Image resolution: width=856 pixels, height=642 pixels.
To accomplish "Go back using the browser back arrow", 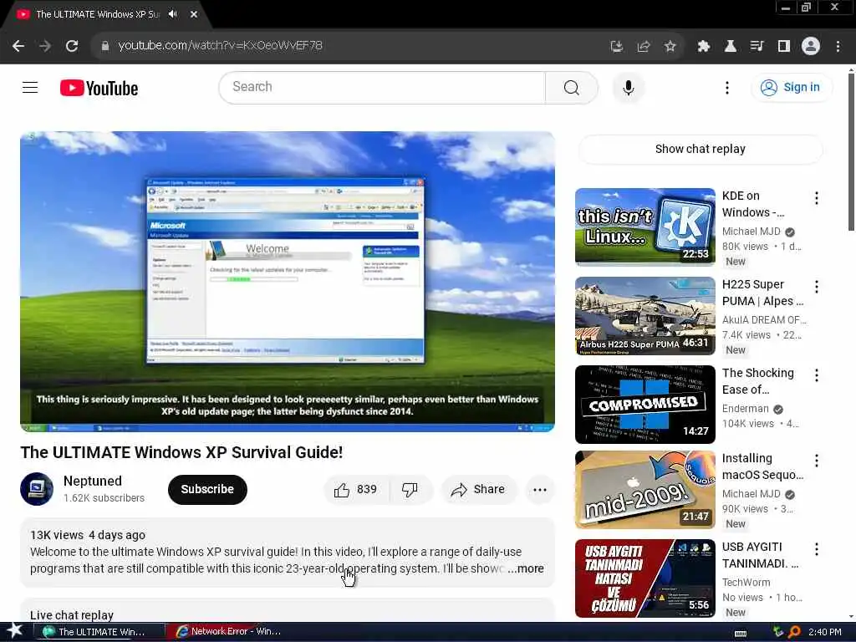I will (x=18, y=46).
